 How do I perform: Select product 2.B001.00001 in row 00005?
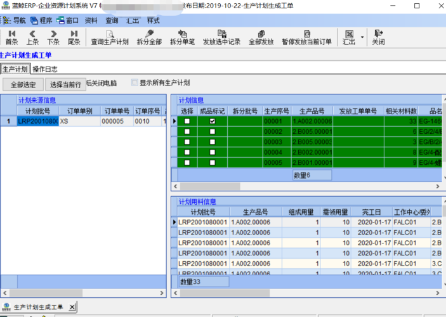point(312,162)
